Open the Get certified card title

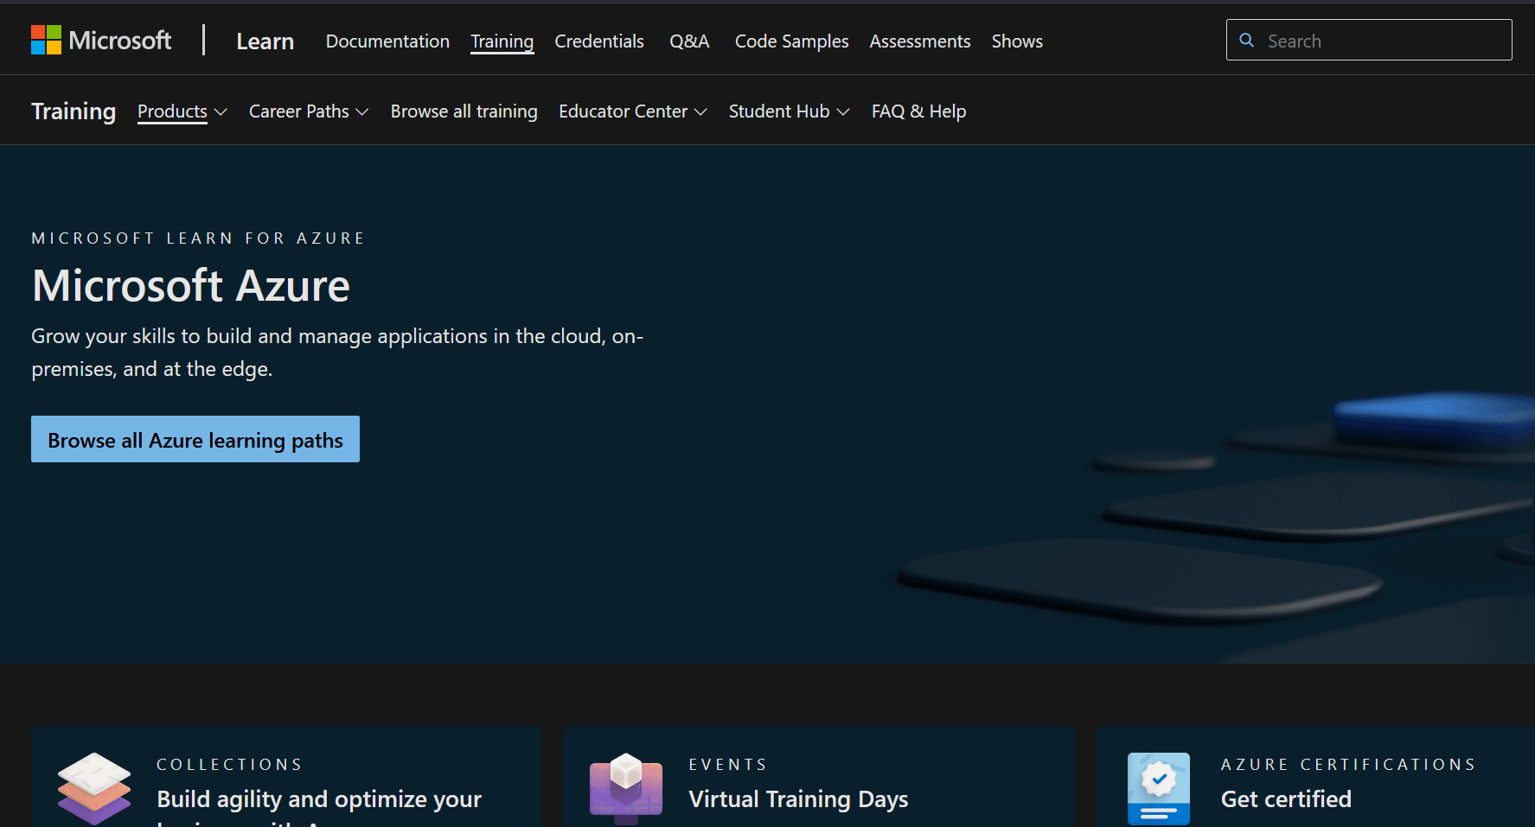(1285, 799)
